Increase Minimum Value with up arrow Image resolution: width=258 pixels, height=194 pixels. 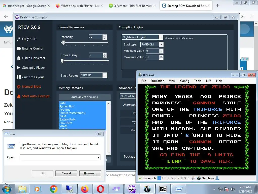(x=161, y=50)
